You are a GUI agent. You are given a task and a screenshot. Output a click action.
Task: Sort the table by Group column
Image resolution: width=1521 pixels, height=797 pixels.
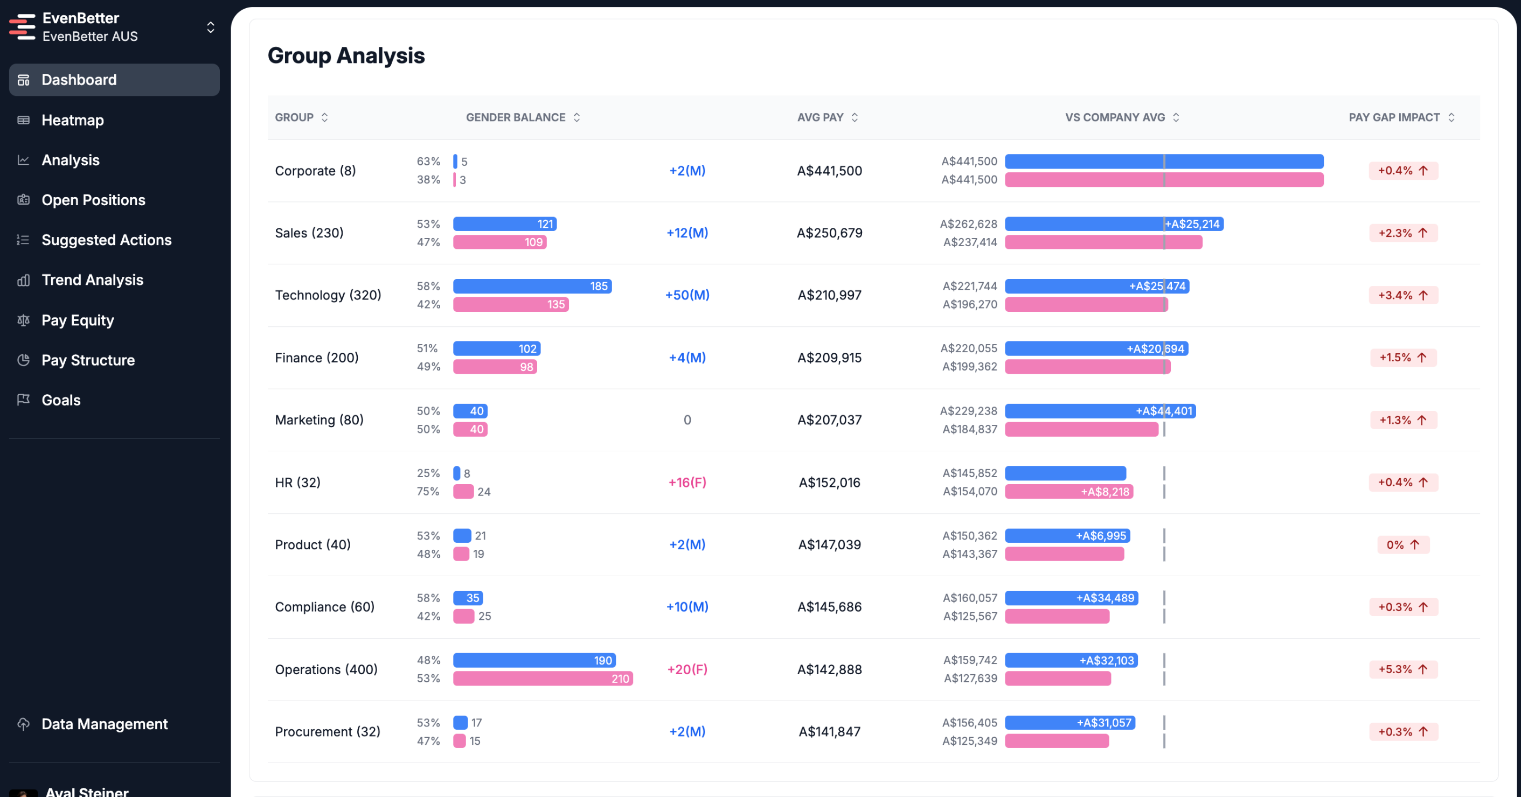301,117
